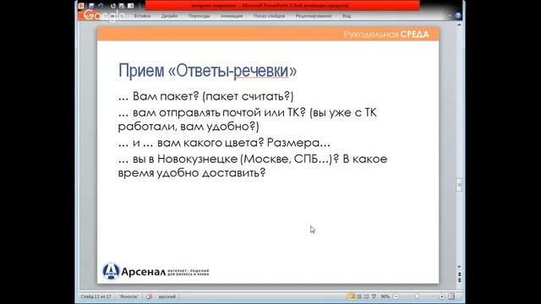
Task: Switch to the Анимация ribbon tab
Action: (232, 16)
